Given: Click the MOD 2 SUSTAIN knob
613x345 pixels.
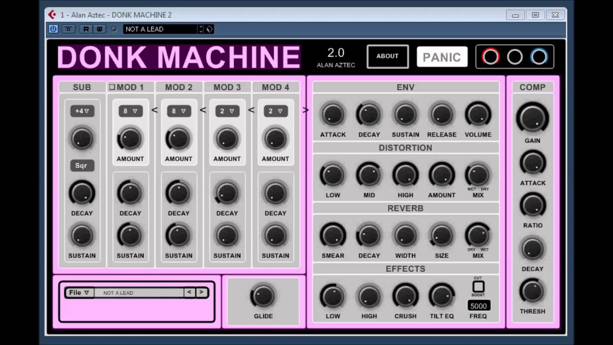Looking at the screenshot, I should (x=179, y=236).
